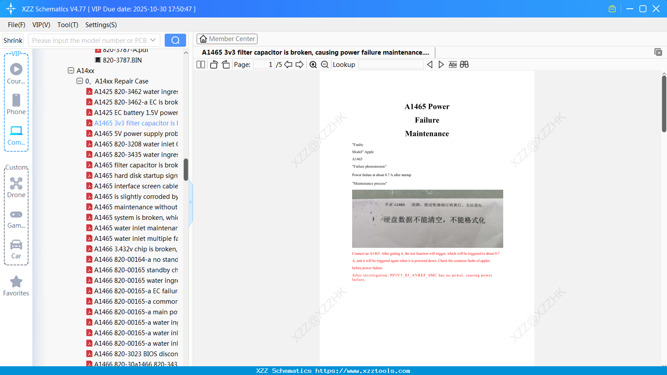The height and width of the screenshot is (375, 667).
Task: Find previous lookup match
Action: 430,65
